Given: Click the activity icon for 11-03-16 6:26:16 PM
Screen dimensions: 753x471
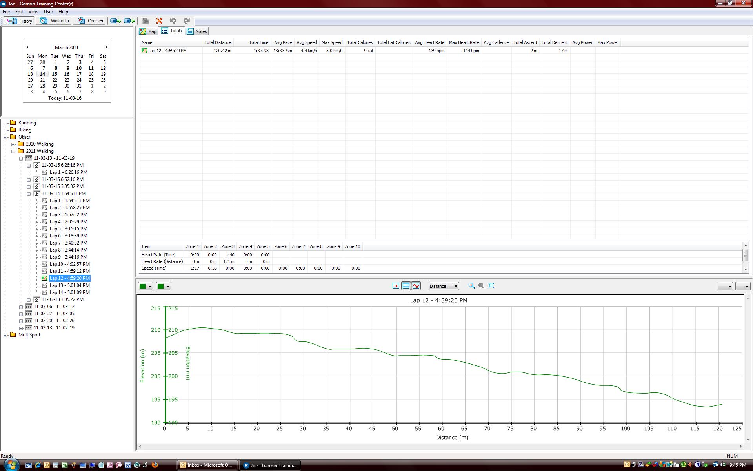Looking at the screenshot, I should (36, 165).
